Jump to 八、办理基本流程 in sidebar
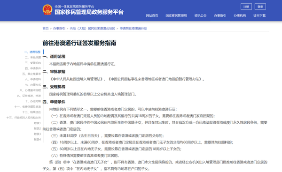Screen dimensions: 282x172 (x=30, y=90)
